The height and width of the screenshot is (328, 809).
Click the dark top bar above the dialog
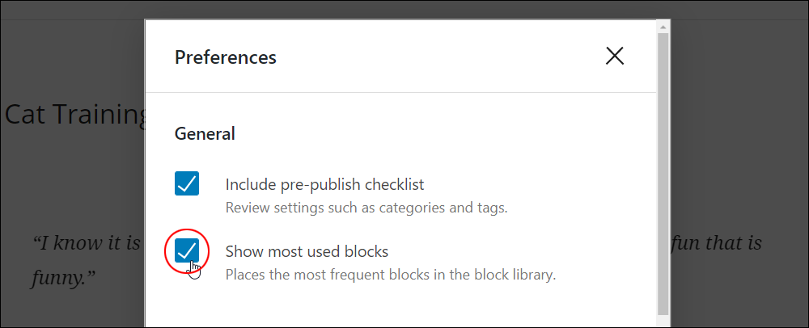pos(404,11)
